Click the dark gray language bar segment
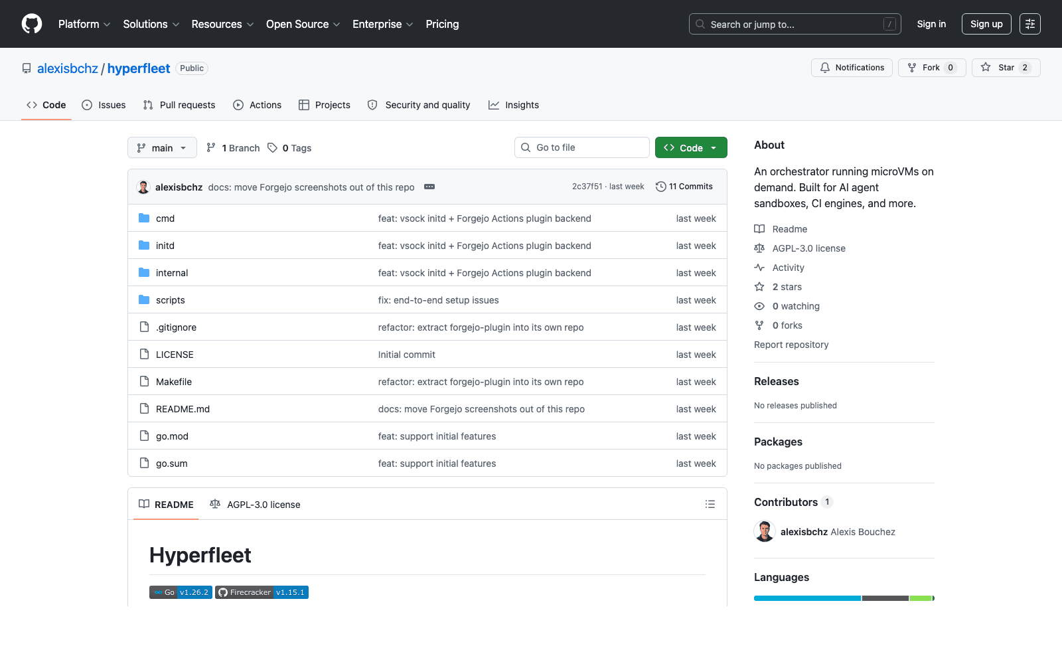Screen dimensions: 1062x664 click(x=885, y=598)
